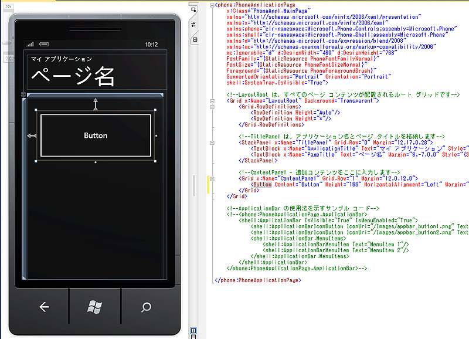Click the fit-to-view control under the zoom slider
The width and height of the screenshot is (469, 339).
coord(9,58)
